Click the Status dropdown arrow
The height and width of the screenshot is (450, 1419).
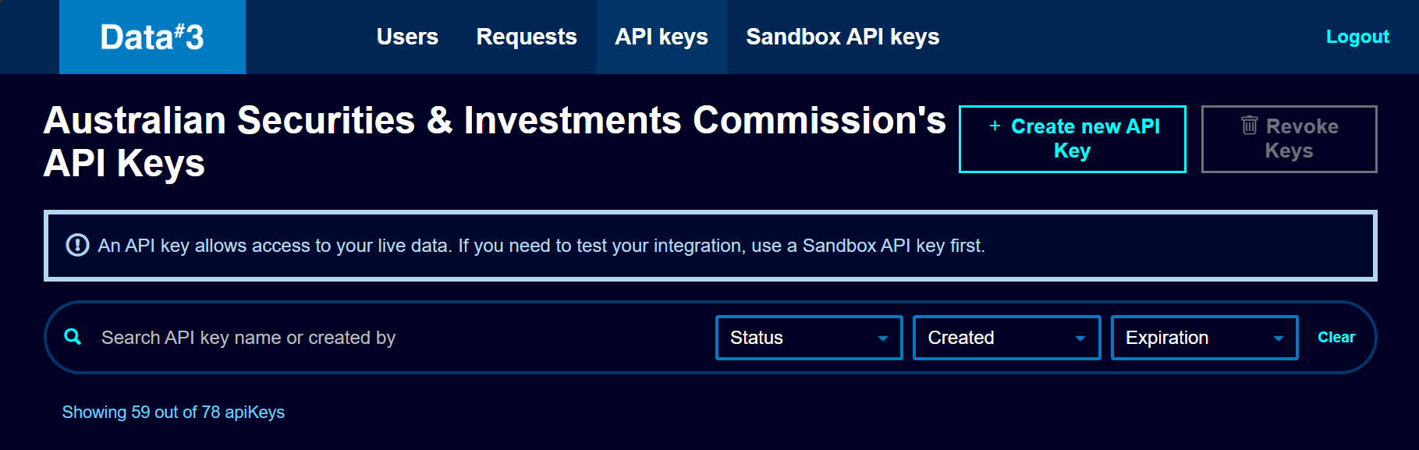883,338
